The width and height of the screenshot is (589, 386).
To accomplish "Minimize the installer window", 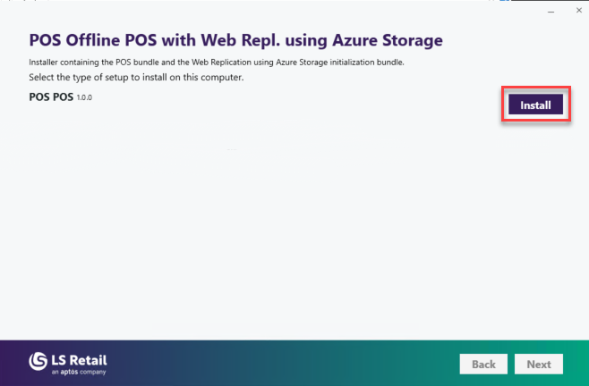I will (546, 11).
